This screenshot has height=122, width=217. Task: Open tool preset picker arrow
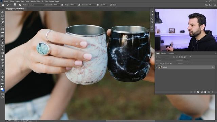coord(11,5)
